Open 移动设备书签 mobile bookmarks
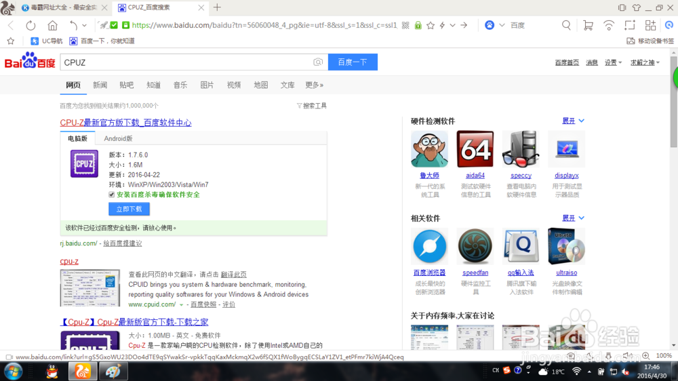The width and height of the screenshot is (678, 381). [x=650, y=41]
